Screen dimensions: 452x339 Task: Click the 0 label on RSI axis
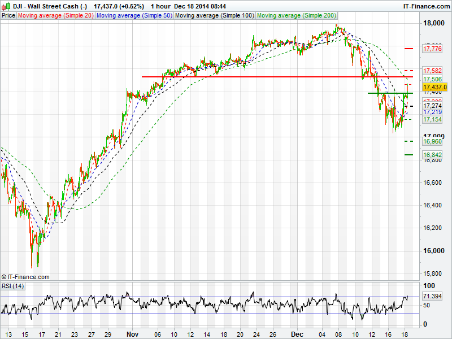click(425, 324)
